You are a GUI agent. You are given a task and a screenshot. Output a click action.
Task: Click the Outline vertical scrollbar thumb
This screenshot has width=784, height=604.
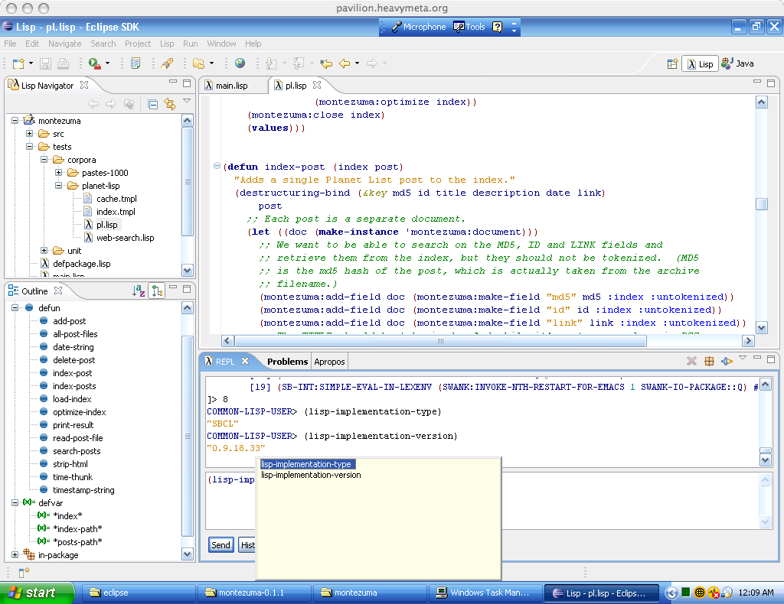click(x=188, y=437)
